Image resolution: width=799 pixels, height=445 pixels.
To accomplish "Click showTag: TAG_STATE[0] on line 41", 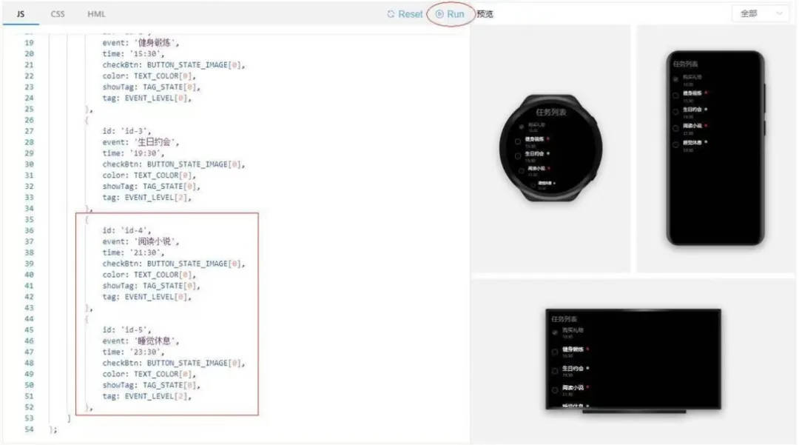I will [152, 286].
